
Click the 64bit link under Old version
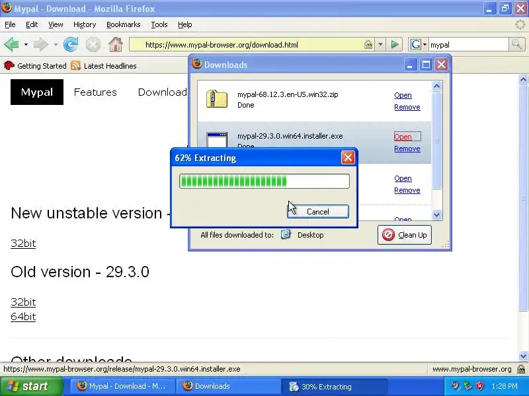coord(23,317)
